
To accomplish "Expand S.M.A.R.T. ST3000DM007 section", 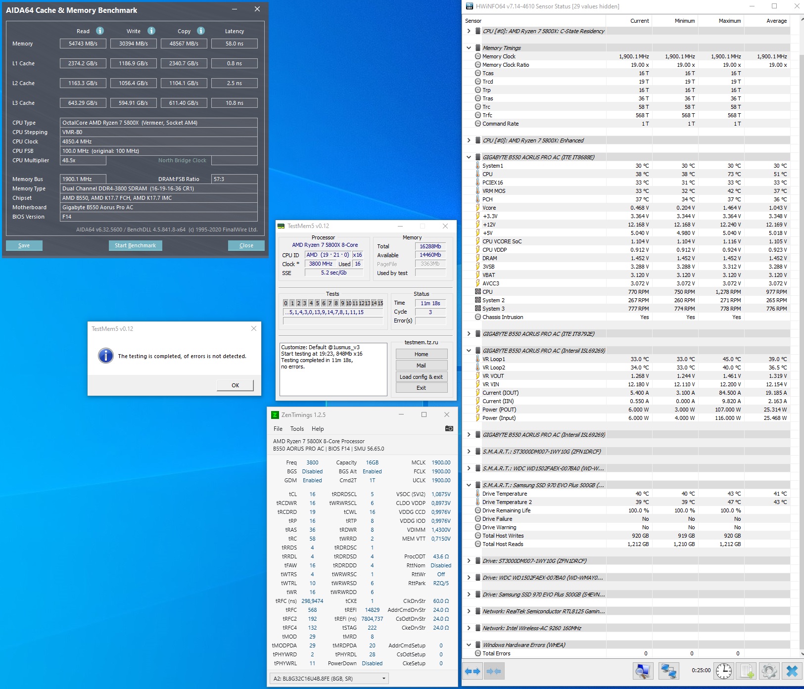I will click(x=469, y=452).
